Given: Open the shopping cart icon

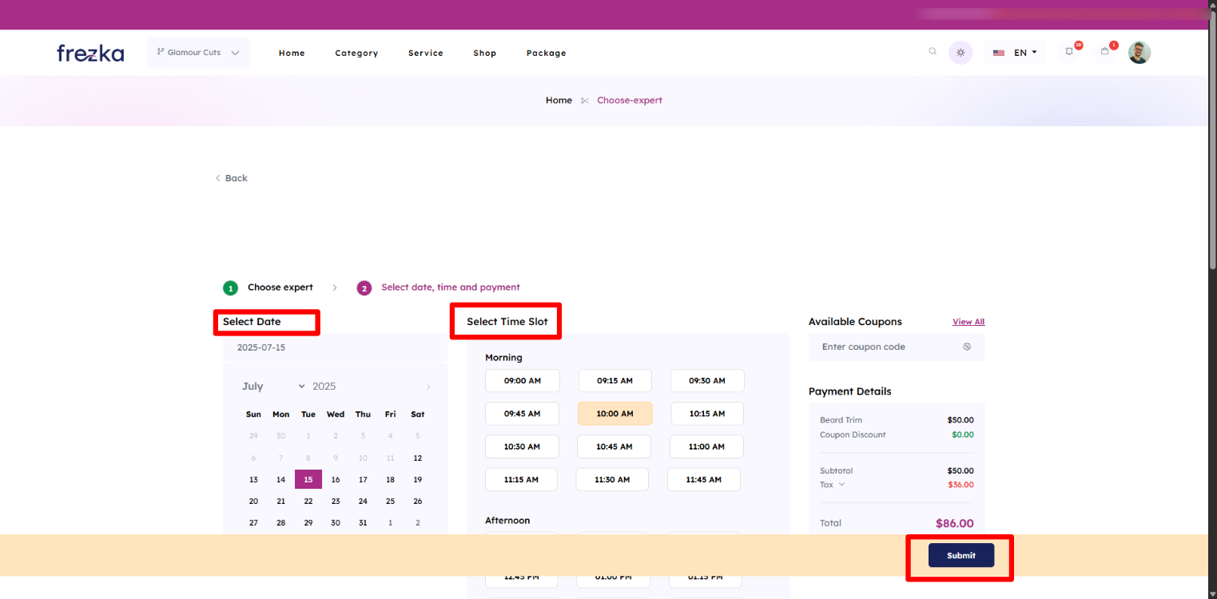Looking at the screenshot, I should pos(1105,52).
